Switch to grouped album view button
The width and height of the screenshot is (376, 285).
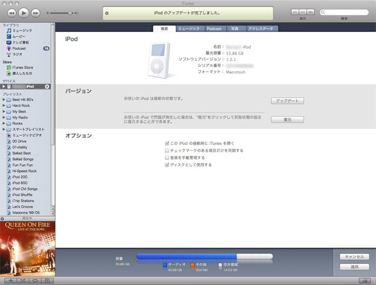(x=303, y=12)
